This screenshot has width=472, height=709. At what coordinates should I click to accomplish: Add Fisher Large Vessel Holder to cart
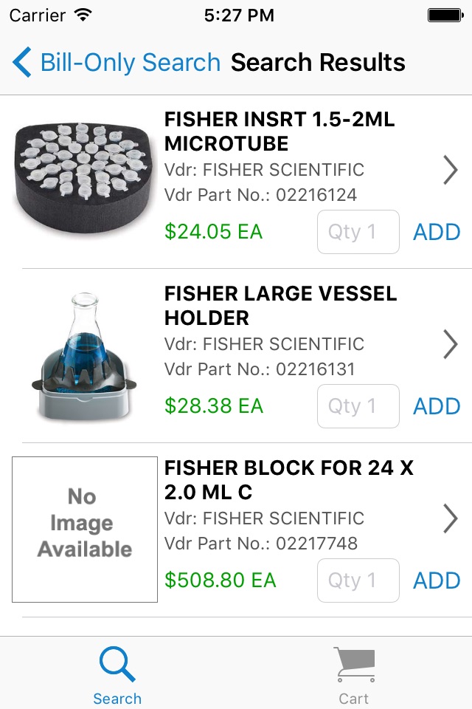(437, 406)
